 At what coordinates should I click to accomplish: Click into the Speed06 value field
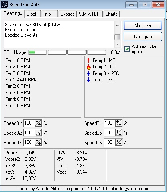click(110, 142)
